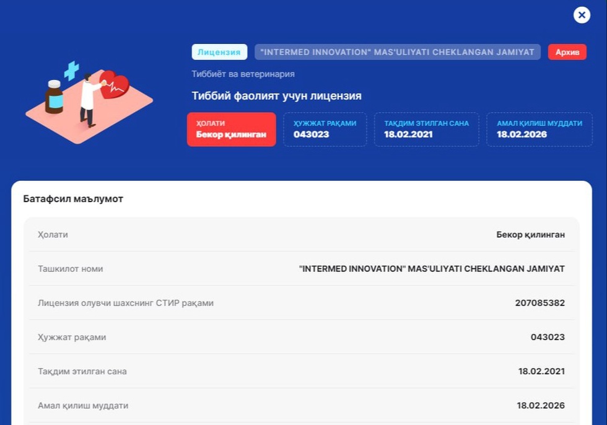This screenshot has height=425, width=607.
Task: Close the license details dialog
Action: click(x=582, y=15)
